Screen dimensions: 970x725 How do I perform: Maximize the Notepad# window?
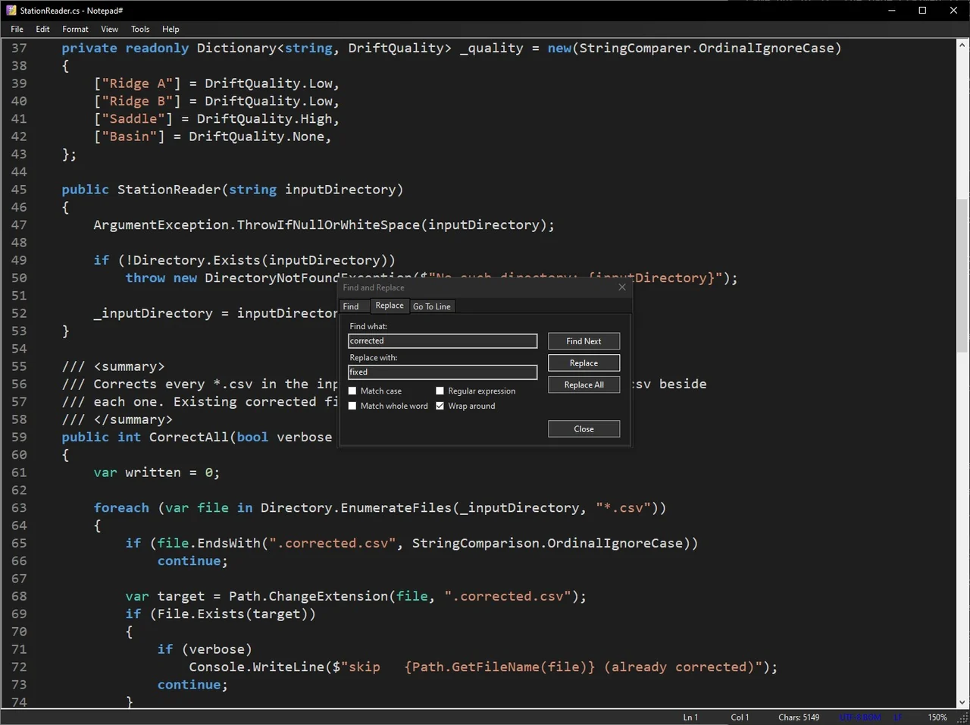point(922,11)
